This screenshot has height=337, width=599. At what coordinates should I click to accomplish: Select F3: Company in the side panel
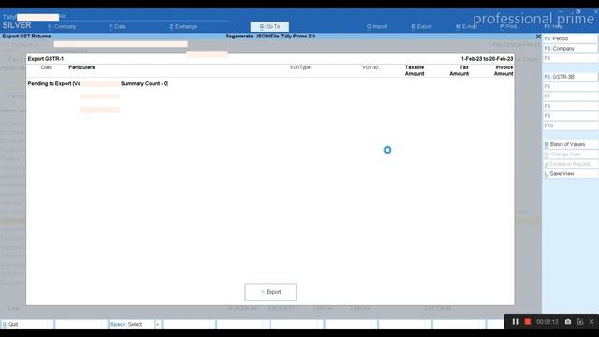tap(570, 49)
